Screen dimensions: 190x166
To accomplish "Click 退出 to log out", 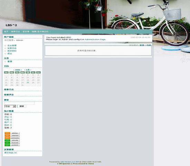I will 10,54.
